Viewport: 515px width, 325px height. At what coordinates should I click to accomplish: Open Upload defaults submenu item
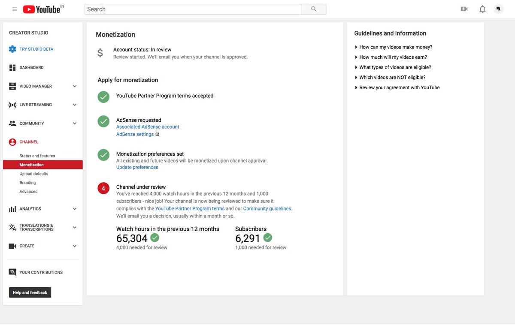click(34, 174)
